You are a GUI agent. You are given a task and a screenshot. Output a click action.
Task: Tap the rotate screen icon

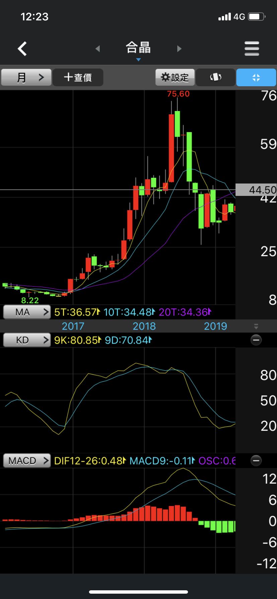point(215,78)
